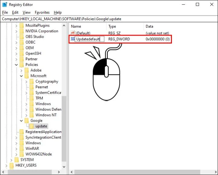Expand the SystemCertificates key
Image resolution: width=218 pixels, height=175 pixels.
tap(26, 93)
